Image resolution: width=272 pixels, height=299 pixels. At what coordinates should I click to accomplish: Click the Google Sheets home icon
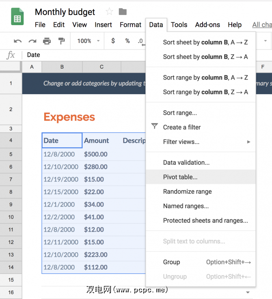pyautogui.click(x=17, y=17)
